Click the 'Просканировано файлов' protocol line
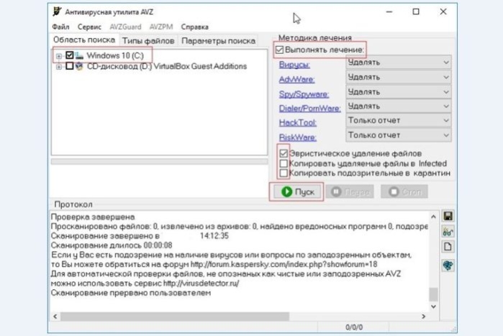The image size is (503, 336). [x=239, y=227]
